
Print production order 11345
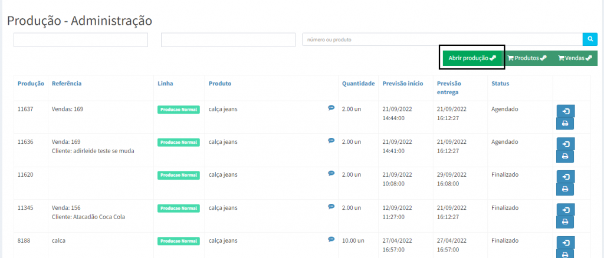pos(565,223)
